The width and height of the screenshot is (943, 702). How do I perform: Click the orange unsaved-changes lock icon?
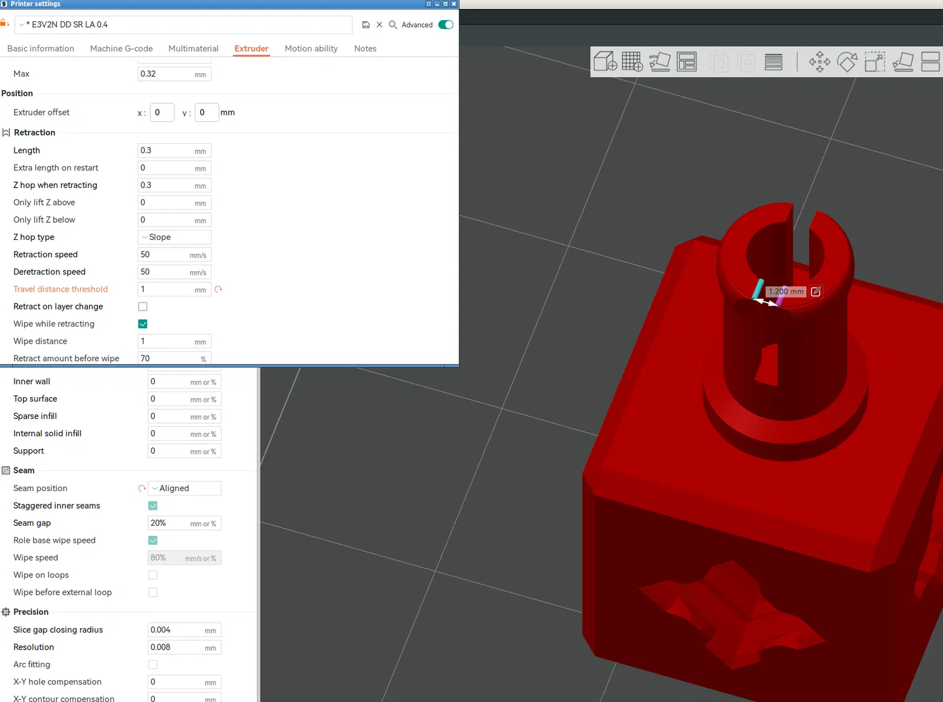point(4,23)
